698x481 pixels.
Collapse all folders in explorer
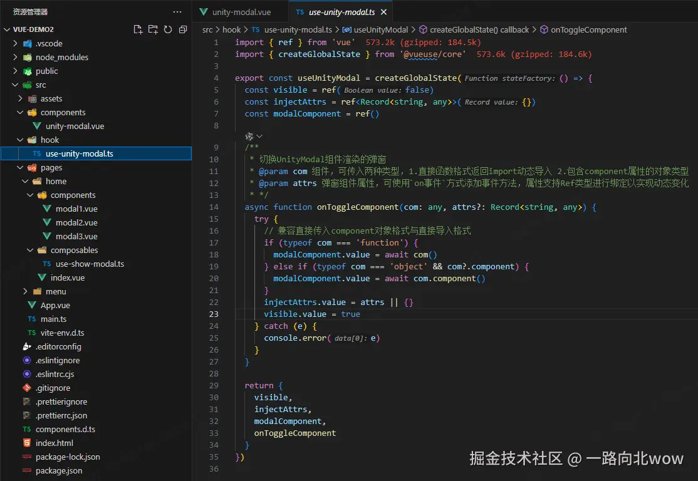(182, 29)
